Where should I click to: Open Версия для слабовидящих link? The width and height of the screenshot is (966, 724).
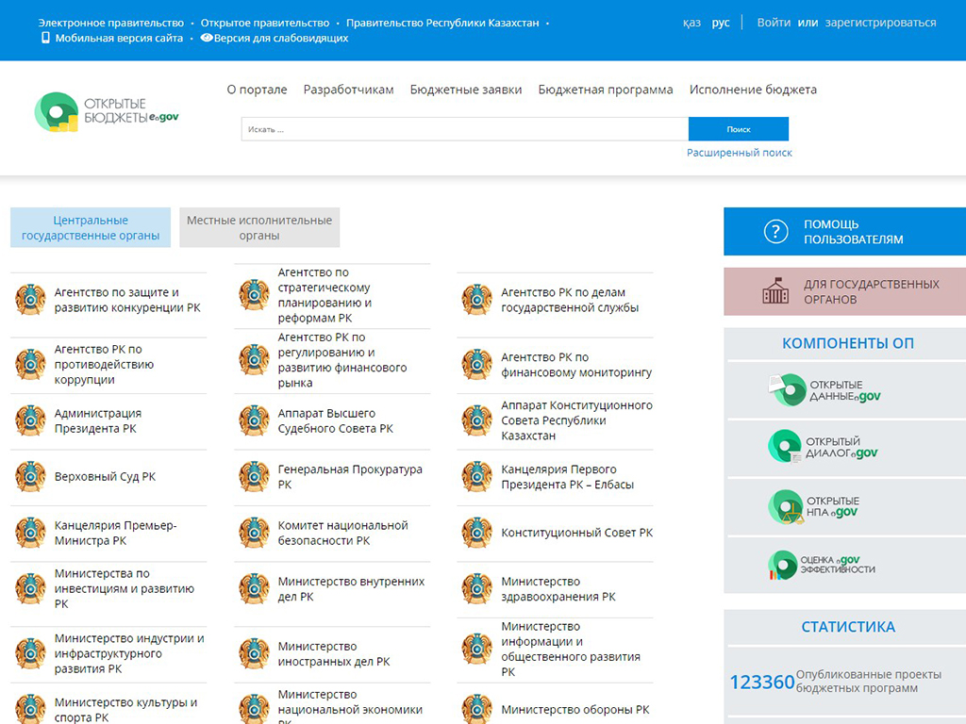(281, 38)
